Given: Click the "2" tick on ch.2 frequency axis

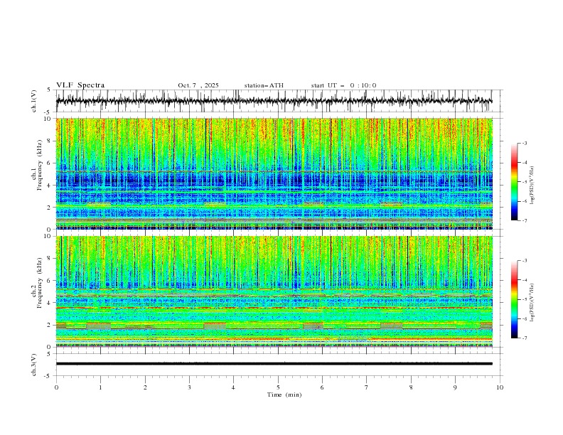Looking at the screenshot, I should tap(49, 325).
